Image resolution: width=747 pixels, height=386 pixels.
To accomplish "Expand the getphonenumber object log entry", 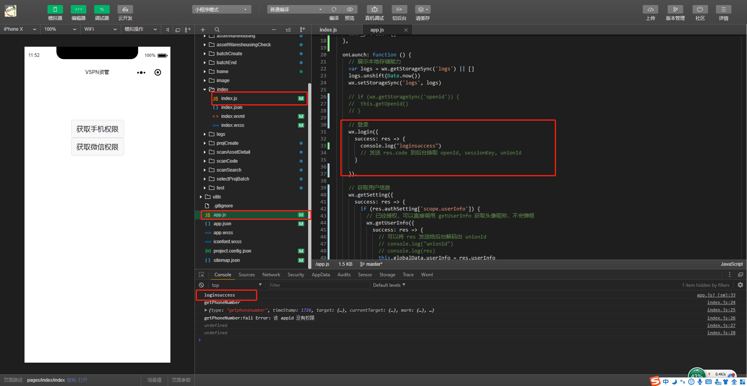I will [x=206, y=310].
